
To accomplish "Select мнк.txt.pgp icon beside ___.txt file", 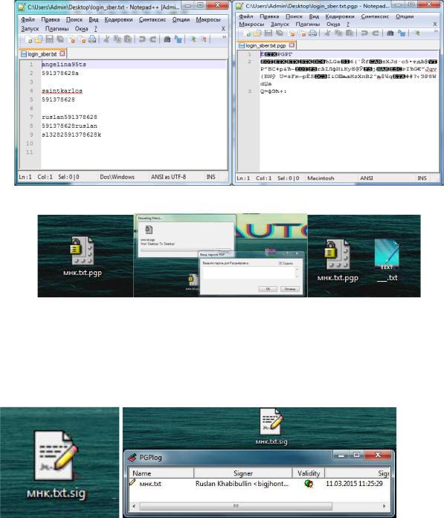I will (338, 260).
